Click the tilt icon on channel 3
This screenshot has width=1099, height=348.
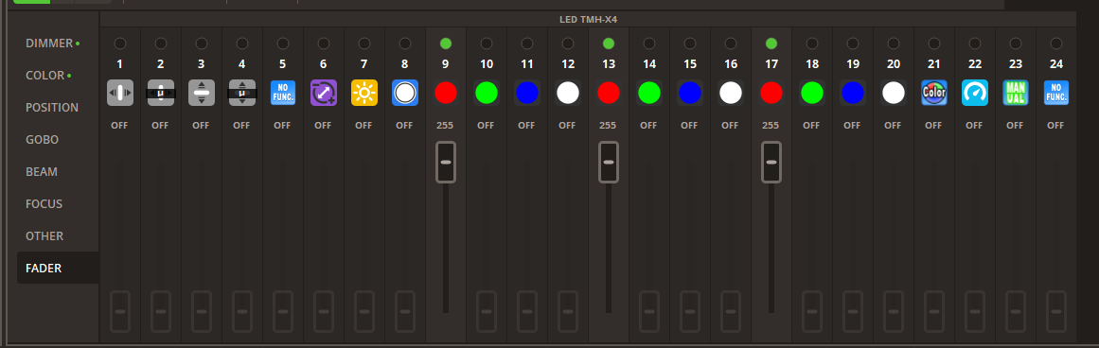pos(202,93)
